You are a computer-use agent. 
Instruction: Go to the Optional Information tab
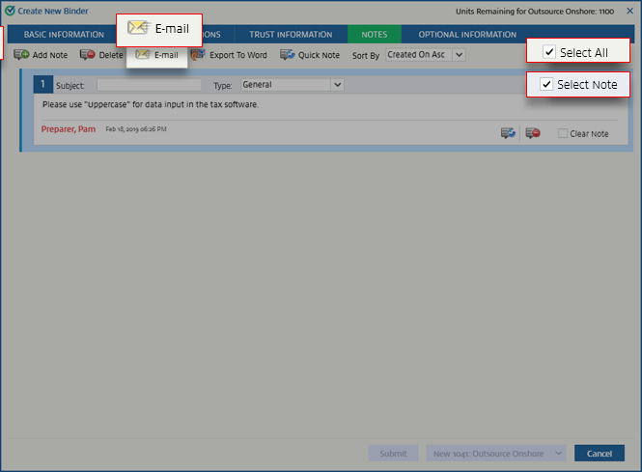[x=467, y=35]
